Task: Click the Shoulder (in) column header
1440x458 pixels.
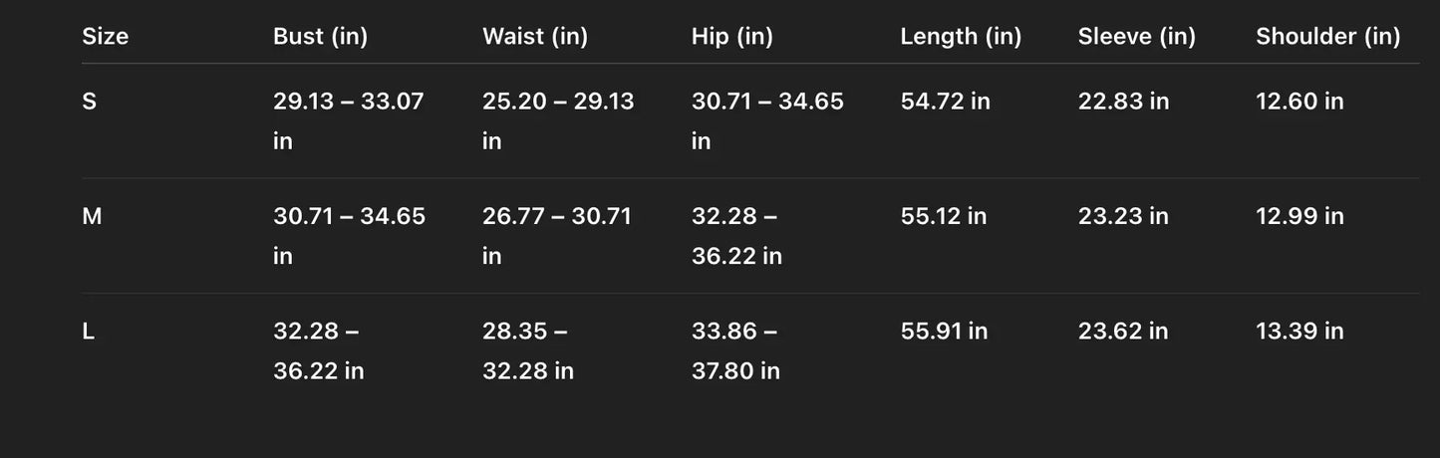Action: pyautogui.click(x=1327, y=37)
